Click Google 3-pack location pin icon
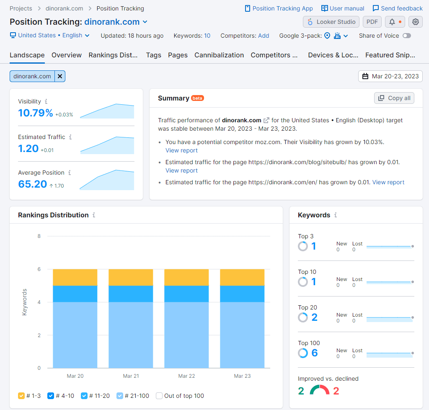 [x=327, y=36]
